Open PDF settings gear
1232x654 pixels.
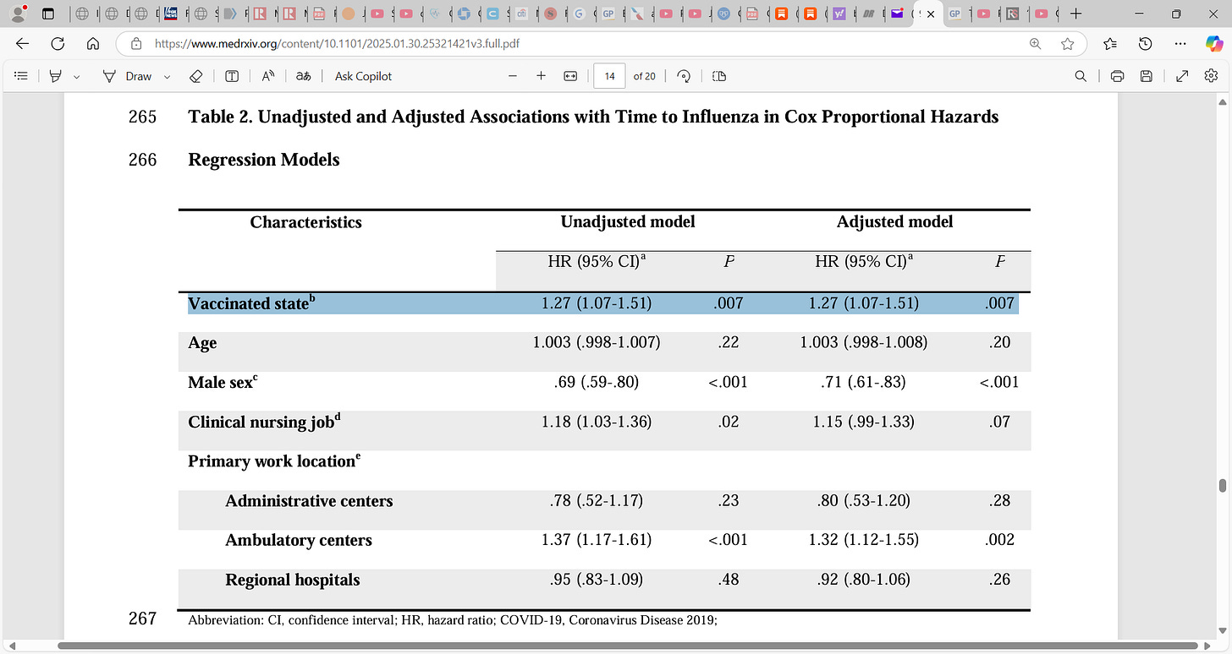1211,76
